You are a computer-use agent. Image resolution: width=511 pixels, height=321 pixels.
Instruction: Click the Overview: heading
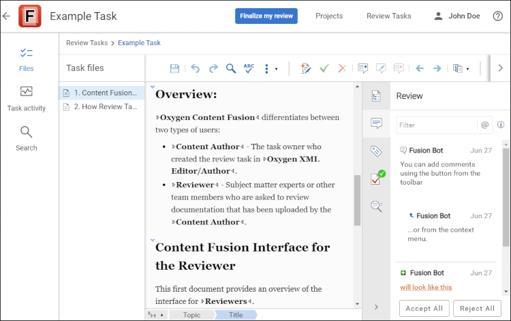pos(186,94)
